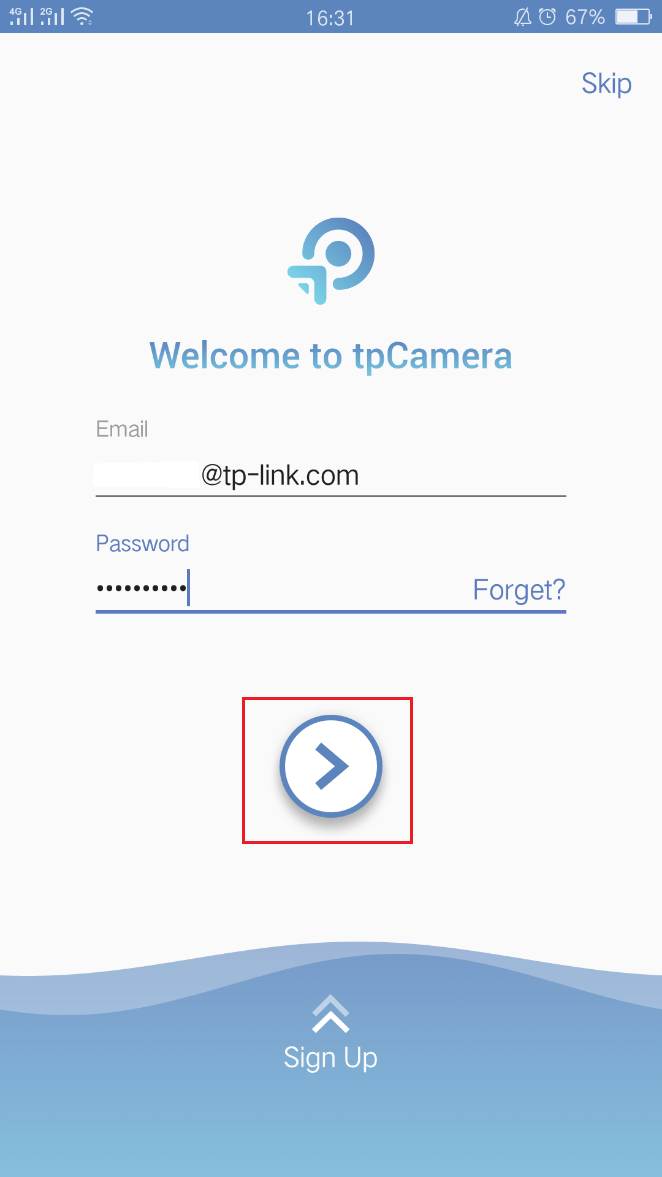Tap the 2G signal strength icon
This screenshot has height=1177, width=662.
click(x=52, y=17)
